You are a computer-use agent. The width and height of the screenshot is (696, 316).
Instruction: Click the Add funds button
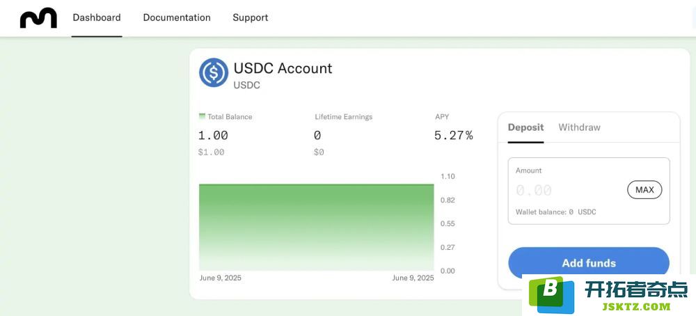(589, 262)
